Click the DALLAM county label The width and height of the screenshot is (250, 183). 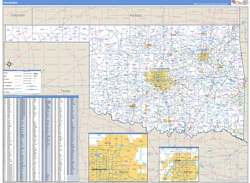click(17, 49)
